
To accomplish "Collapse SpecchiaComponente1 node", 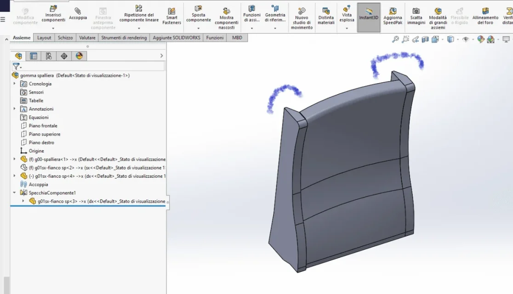I will 14,192.
